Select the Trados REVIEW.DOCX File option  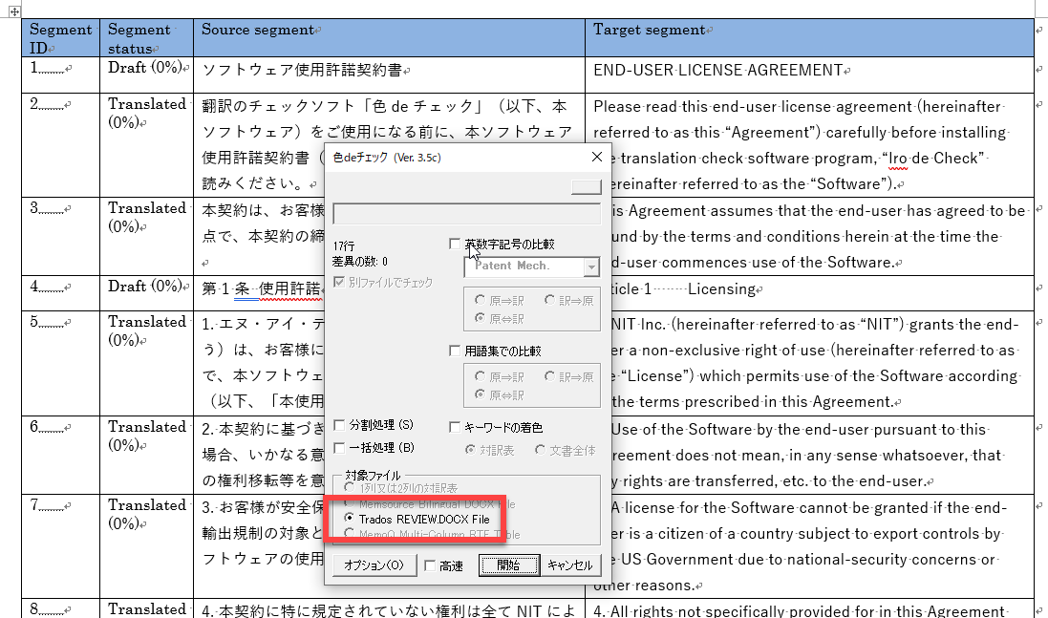point(351,519)
